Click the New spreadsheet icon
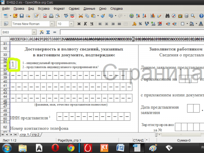The height and width of the screenshot is (153, 204). pyautogui.click(x=6, y=16)
